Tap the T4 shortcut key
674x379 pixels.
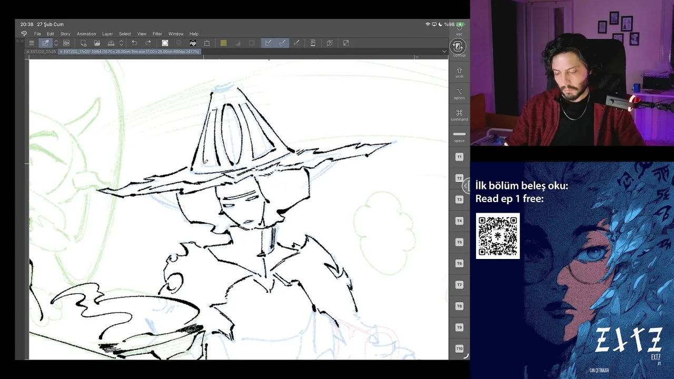459,221
